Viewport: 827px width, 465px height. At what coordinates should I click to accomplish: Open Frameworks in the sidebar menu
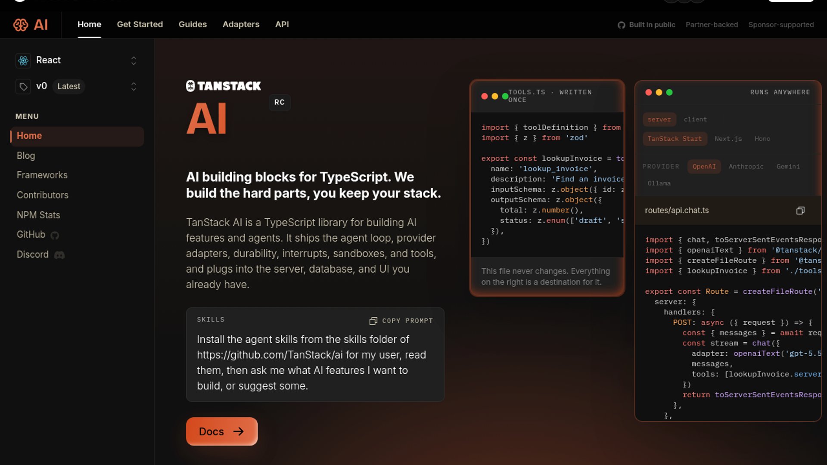(42, 175)
